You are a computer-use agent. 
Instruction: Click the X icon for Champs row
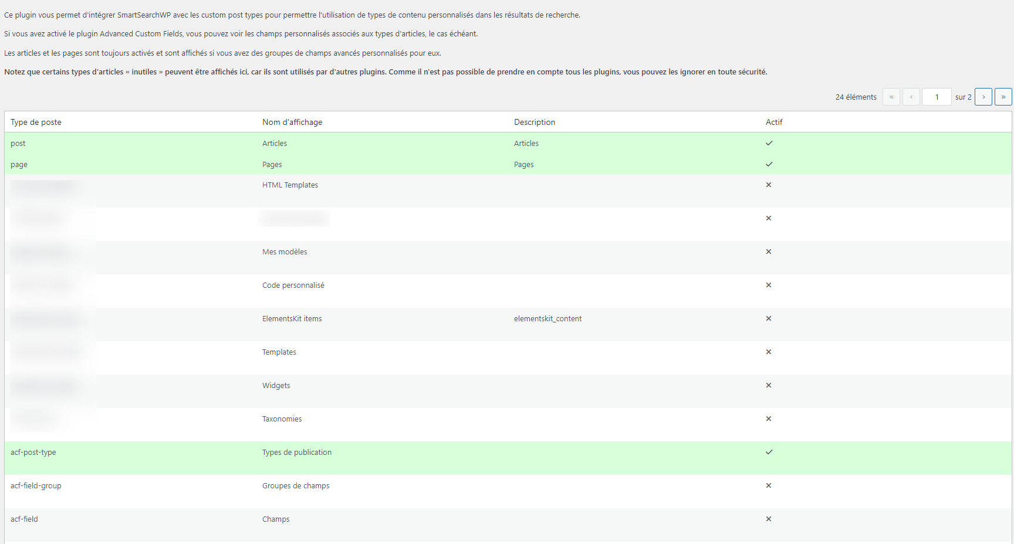769,519
